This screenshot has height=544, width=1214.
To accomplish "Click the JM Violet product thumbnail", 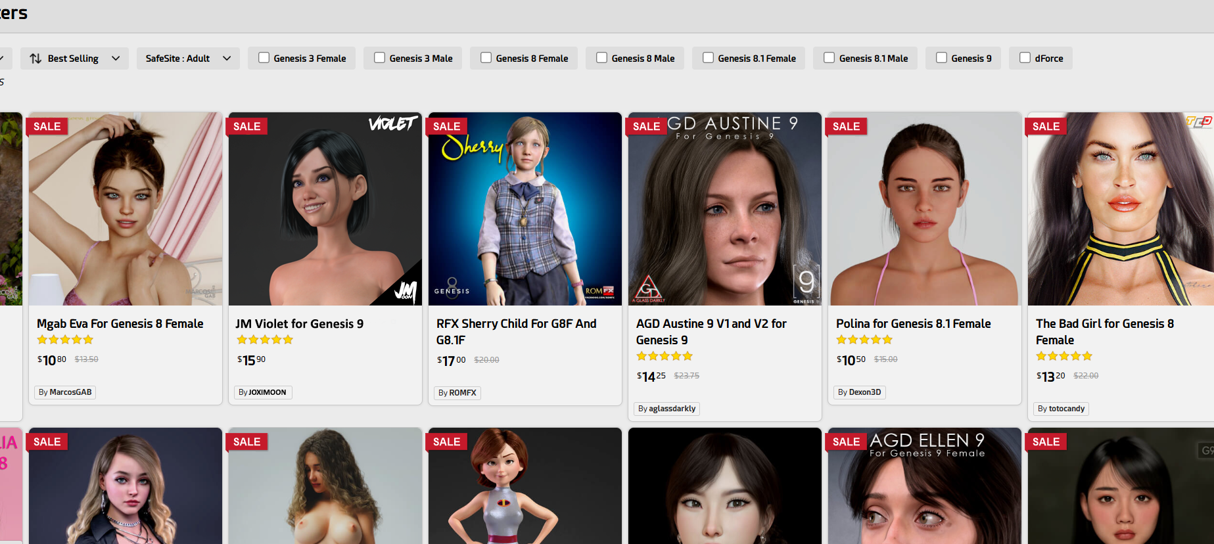I will tap(325, 209).
